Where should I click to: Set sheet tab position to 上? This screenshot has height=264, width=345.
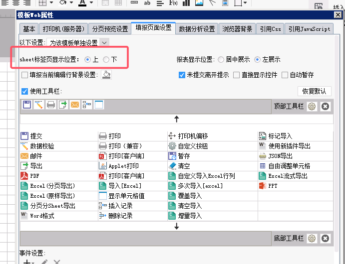87,59
